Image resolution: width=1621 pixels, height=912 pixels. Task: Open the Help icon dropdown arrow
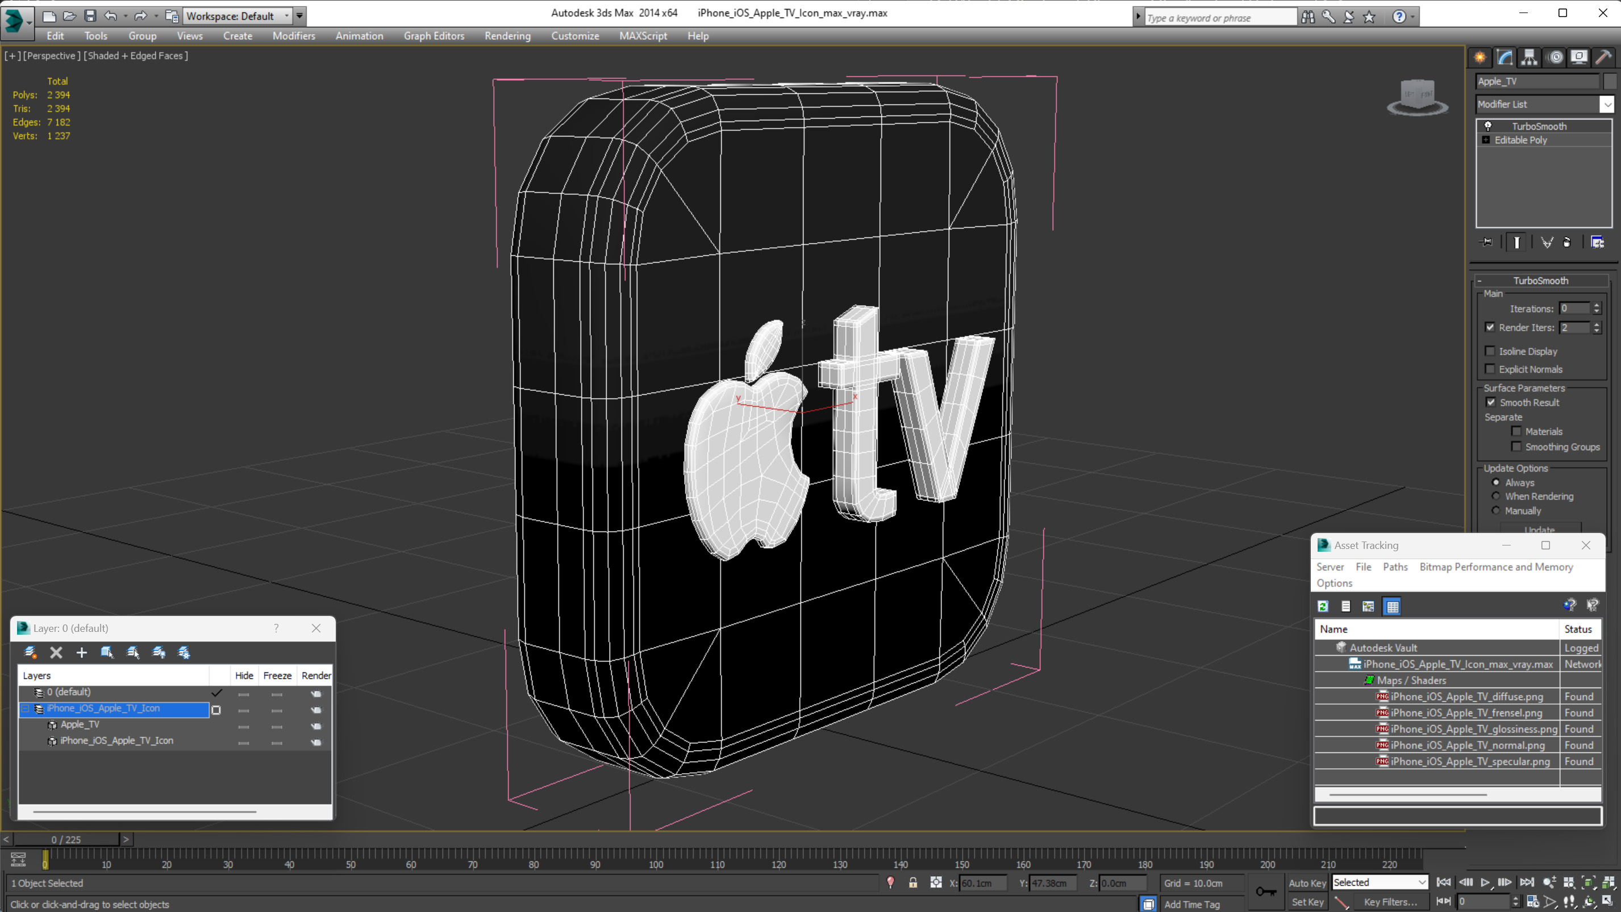[1412, 17]
